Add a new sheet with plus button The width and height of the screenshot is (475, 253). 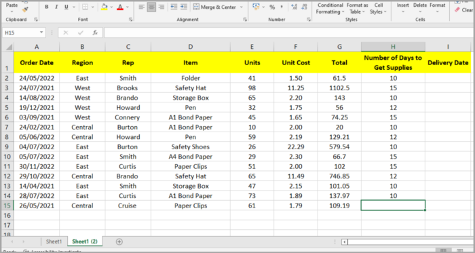coord(119,241)
